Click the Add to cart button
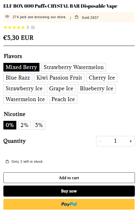This screenshot has height=213, width=138. pos(69,178)
